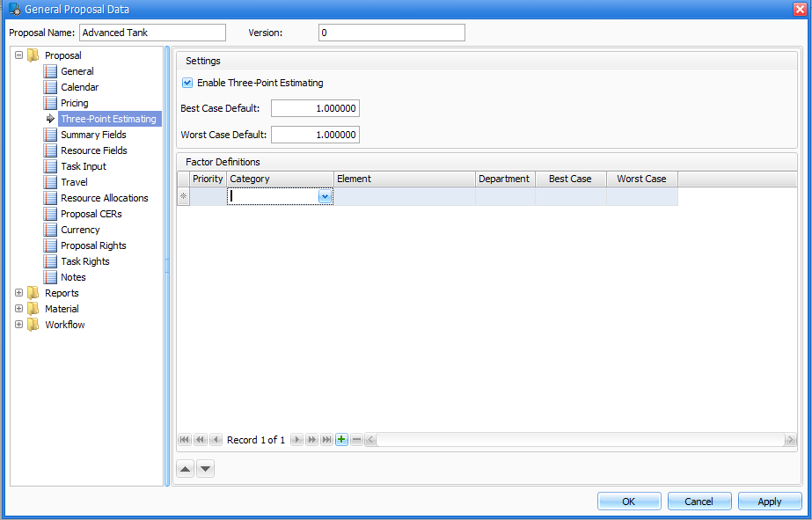This screenshot has height=520, width=812.
Task: Click last record navigation icon
Action: 326,439
